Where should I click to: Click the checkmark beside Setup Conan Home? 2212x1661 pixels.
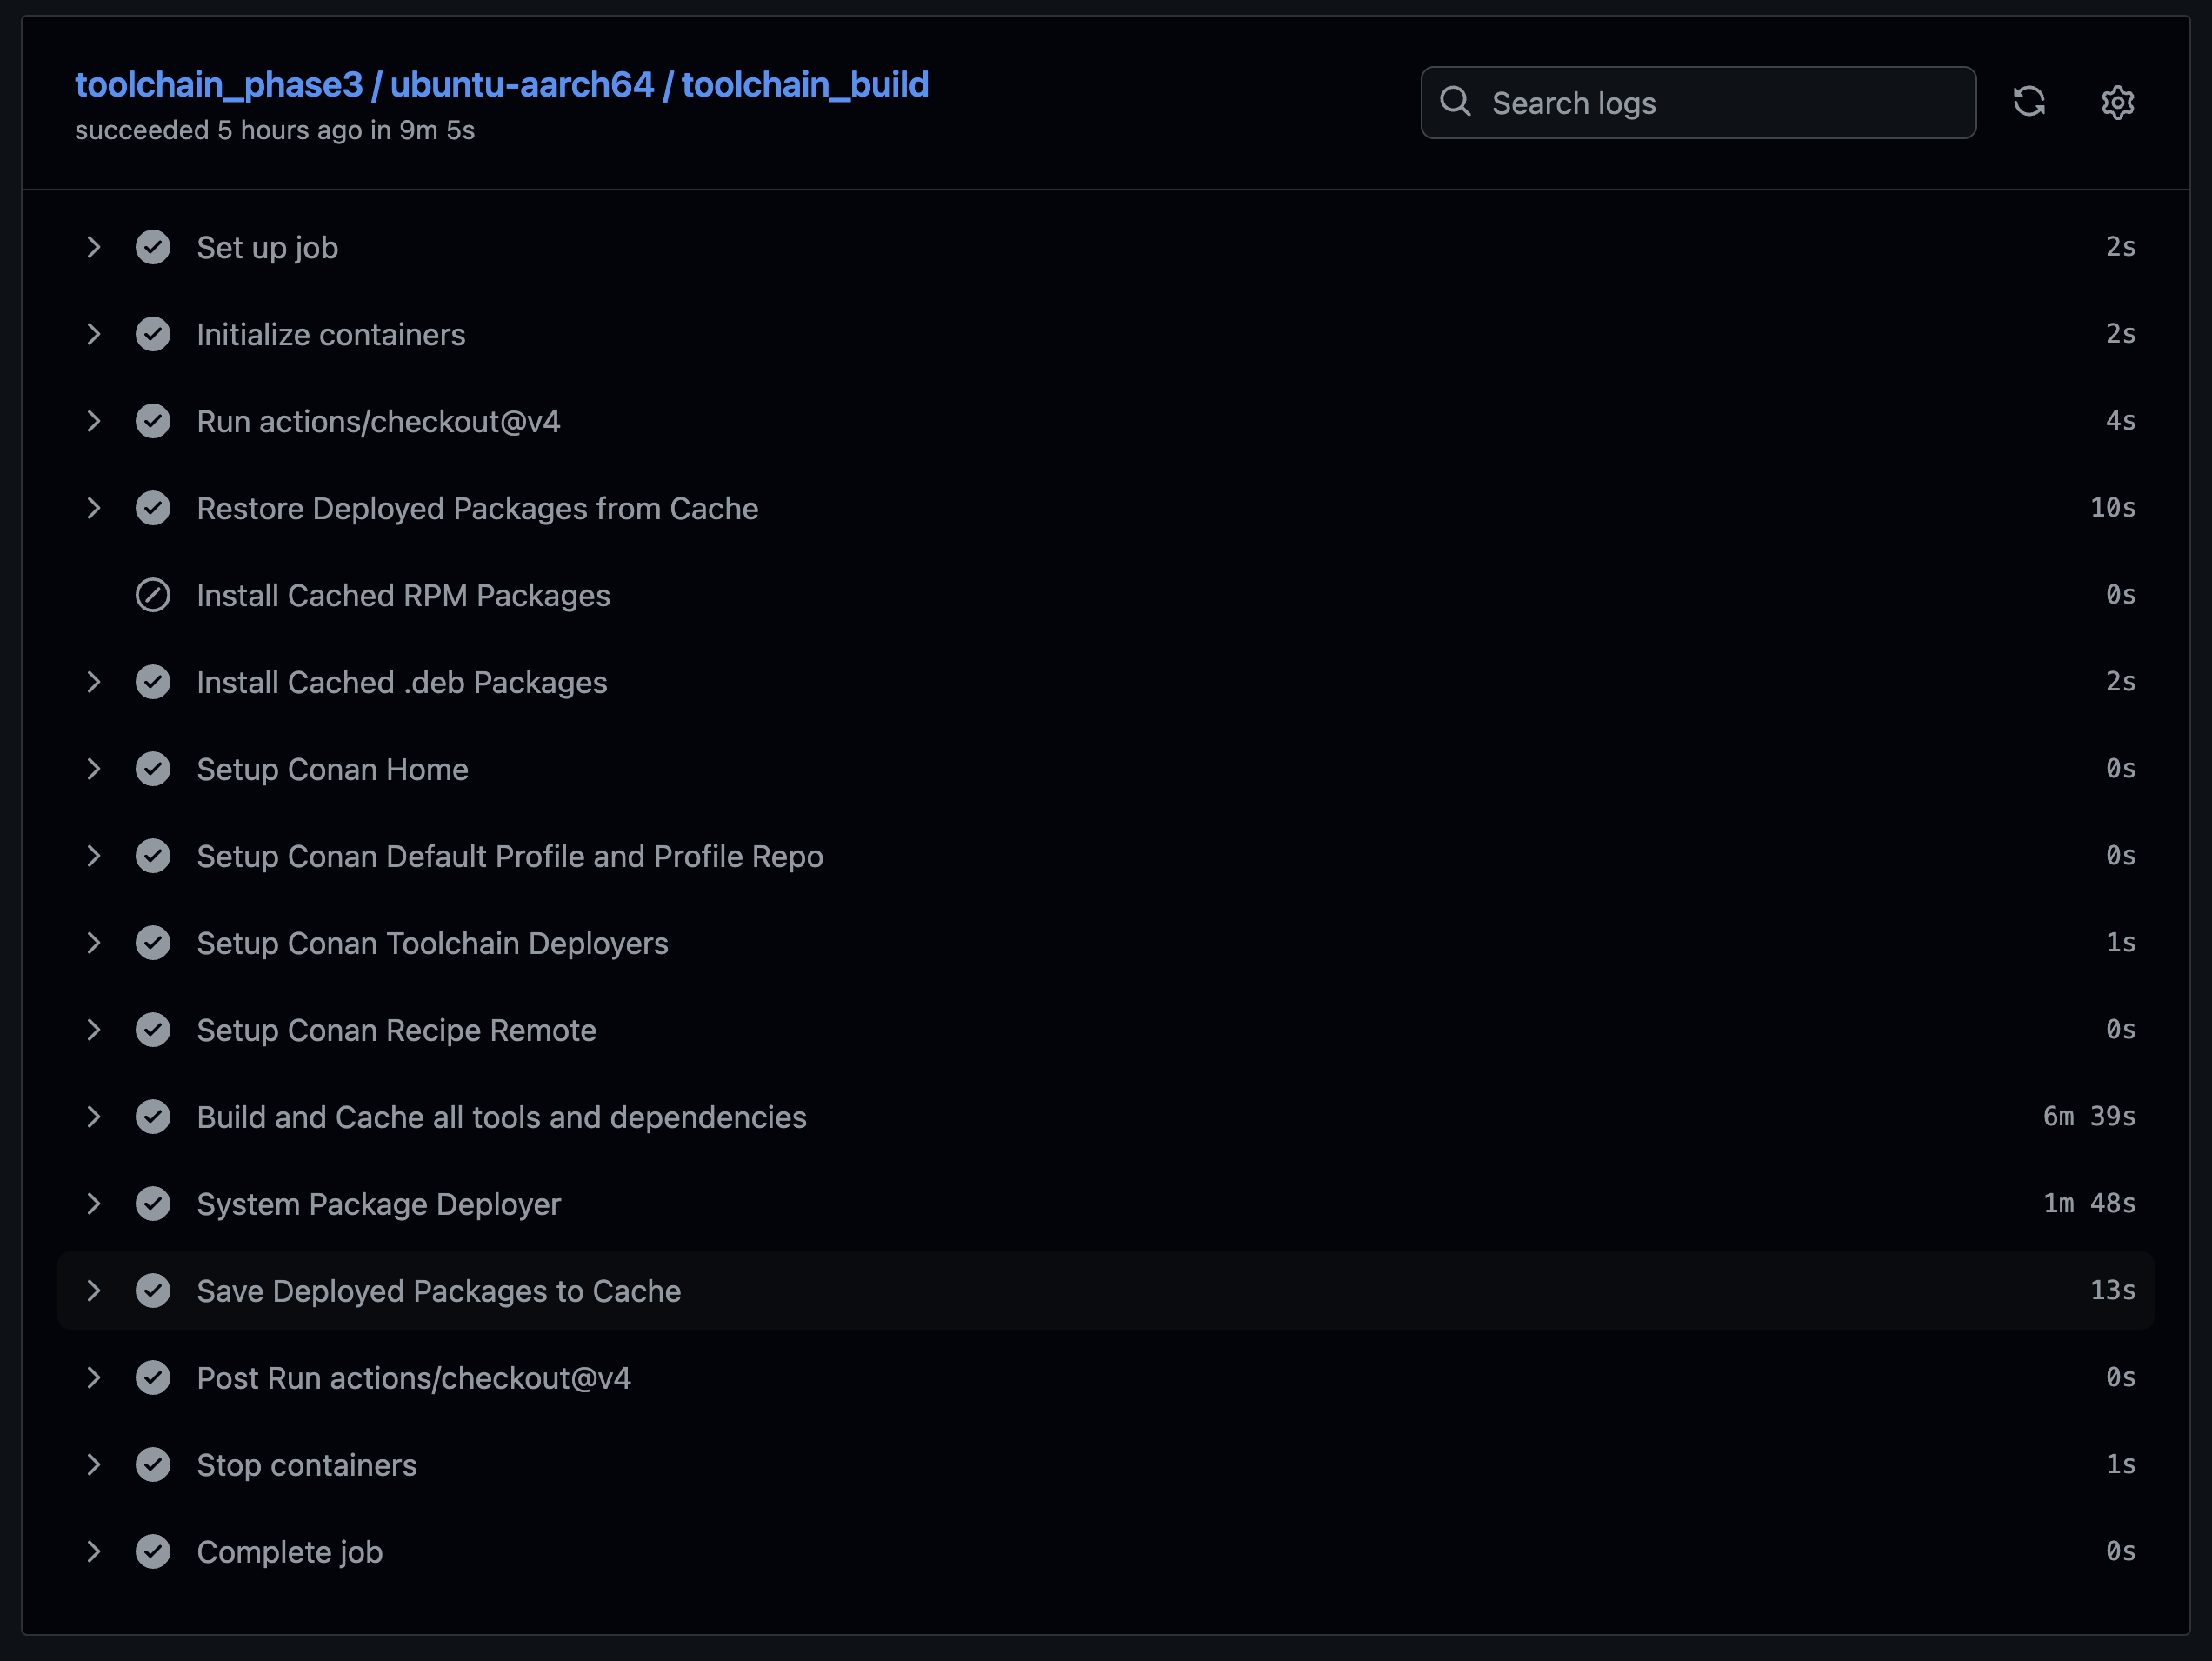pyautogui.click(x=153, y=769)
